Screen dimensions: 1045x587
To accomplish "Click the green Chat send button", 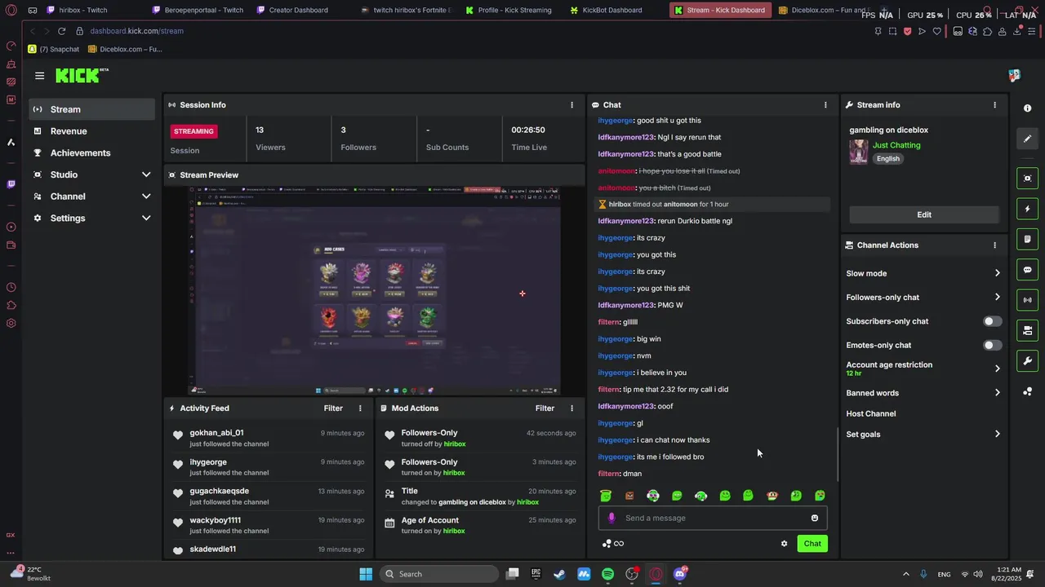I will (812, 544).
